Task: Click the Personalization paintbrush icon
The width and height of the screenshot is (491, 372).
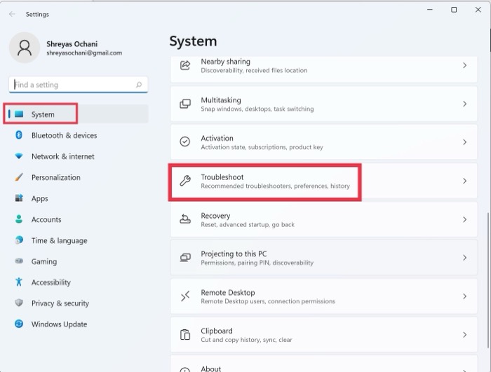Action: [x=19, y=177]
